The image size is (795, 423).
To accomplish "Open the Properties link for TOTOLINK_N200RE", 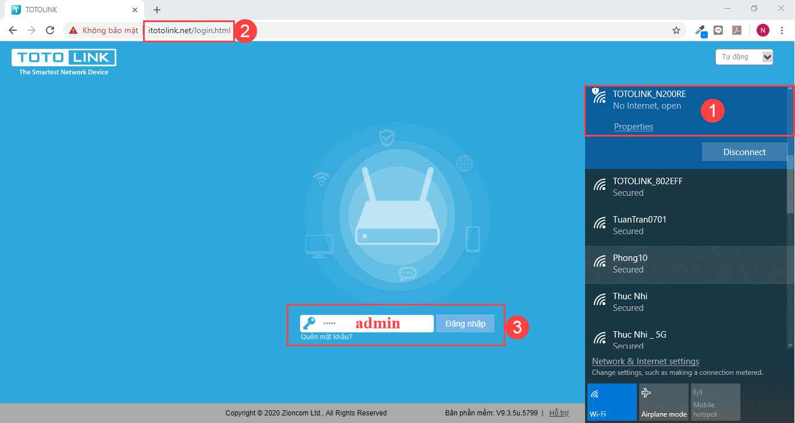I will coord(633,127).
